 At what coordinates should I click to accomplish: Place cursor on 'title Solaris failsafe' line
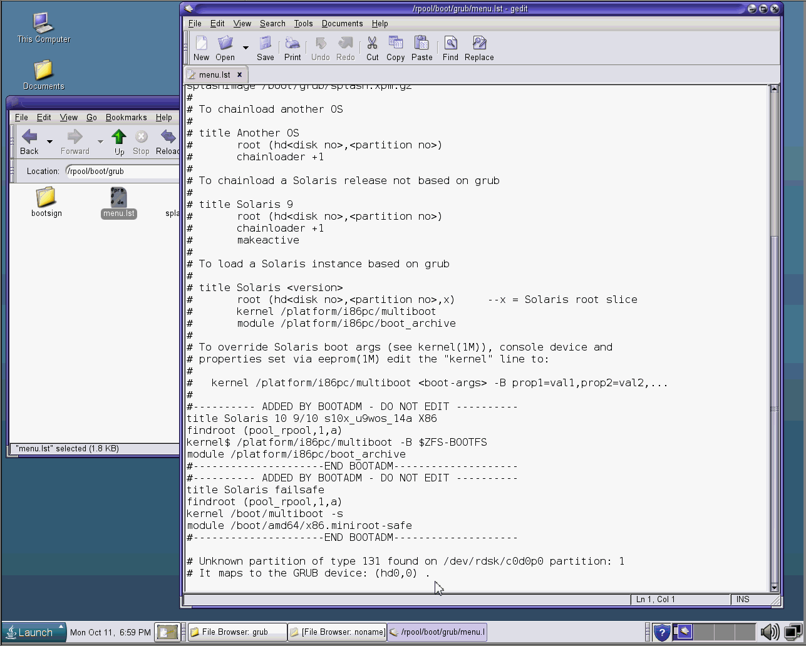coord(256,490)
